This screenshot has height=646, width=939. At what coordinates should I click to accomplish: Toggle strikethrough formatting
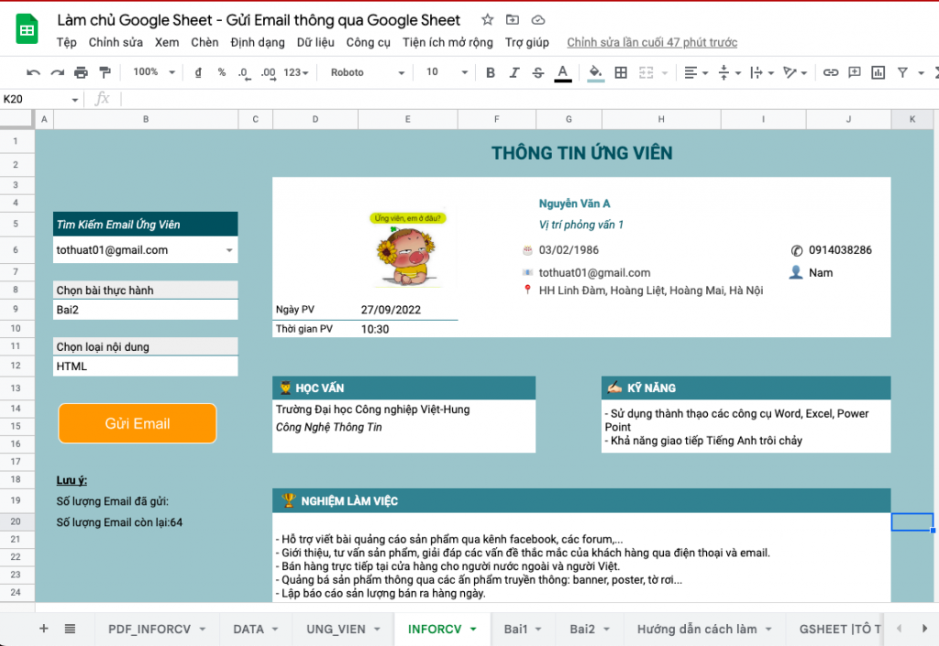coord(537,72)
